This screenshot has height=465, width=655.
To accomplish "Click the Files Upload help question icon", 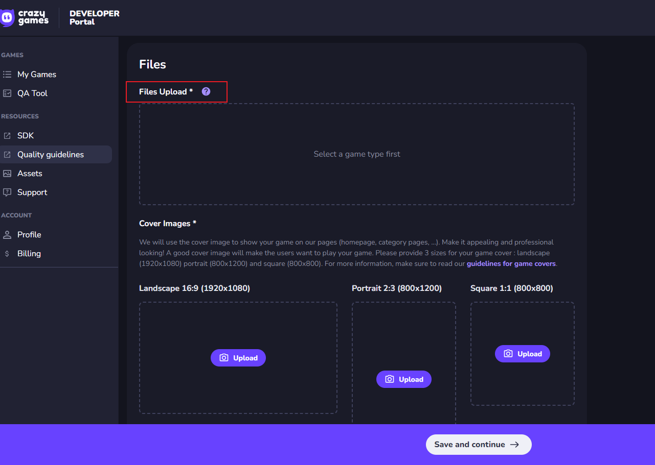I will pyautogui.click(x=206, y=91).
